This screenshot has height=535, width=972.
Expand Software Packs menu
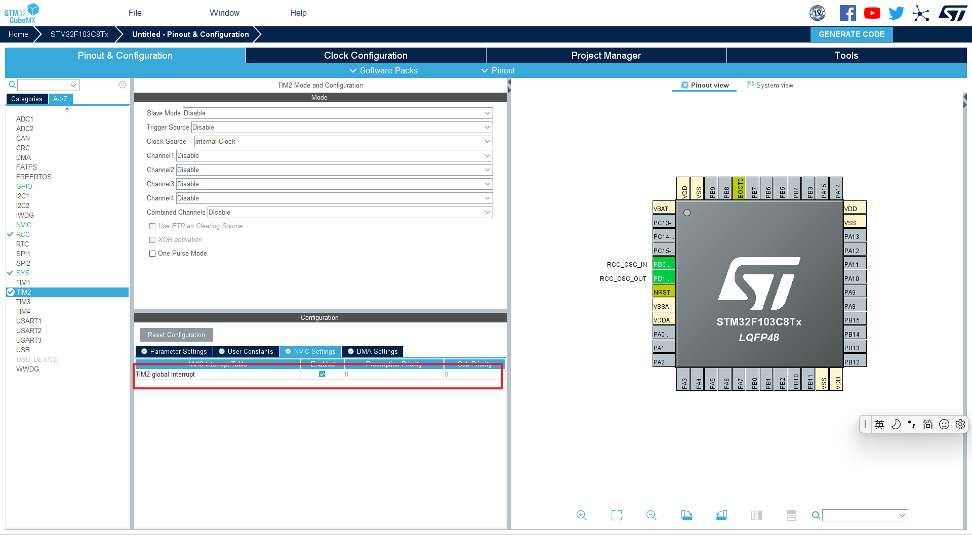(384, 70)
